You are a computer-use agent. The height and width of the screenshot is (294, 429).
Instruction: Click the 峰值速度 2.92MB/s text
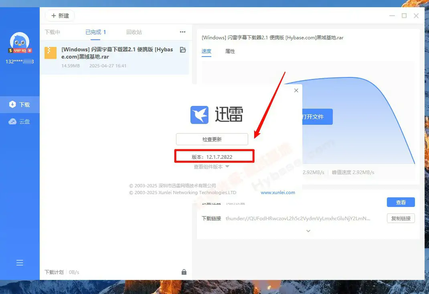click(353, 172)
